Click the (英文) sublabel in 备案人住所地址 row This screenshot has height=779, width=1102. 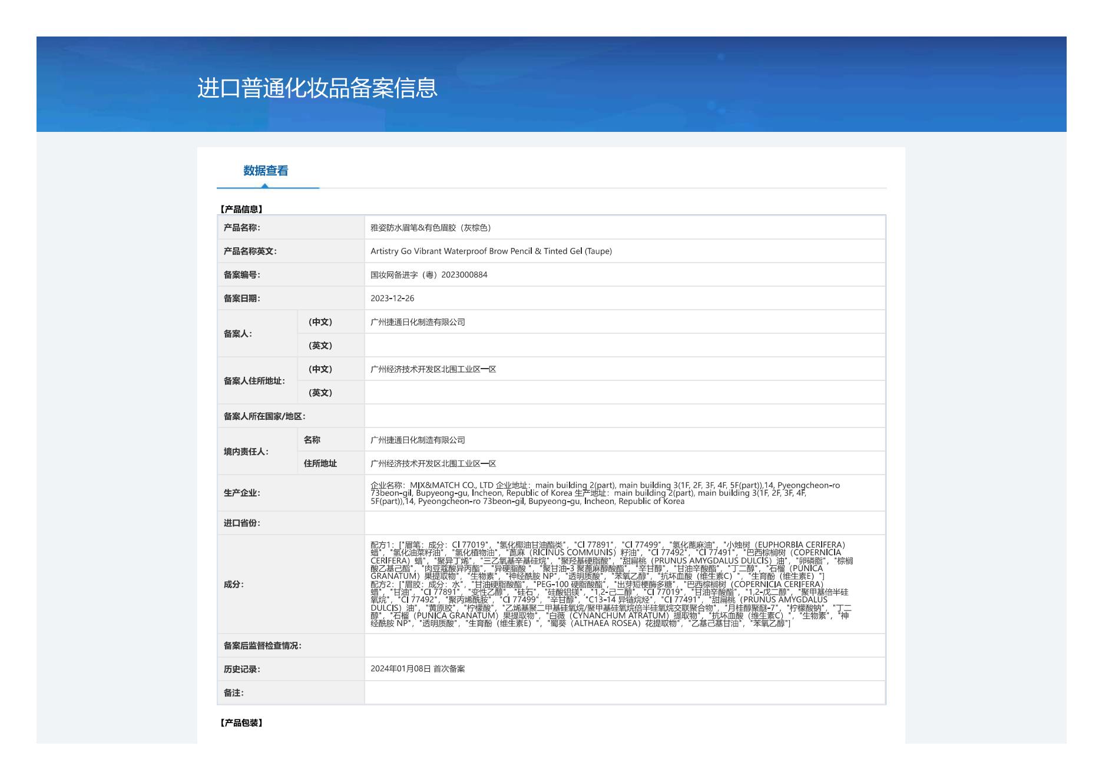tap(320, 393)
